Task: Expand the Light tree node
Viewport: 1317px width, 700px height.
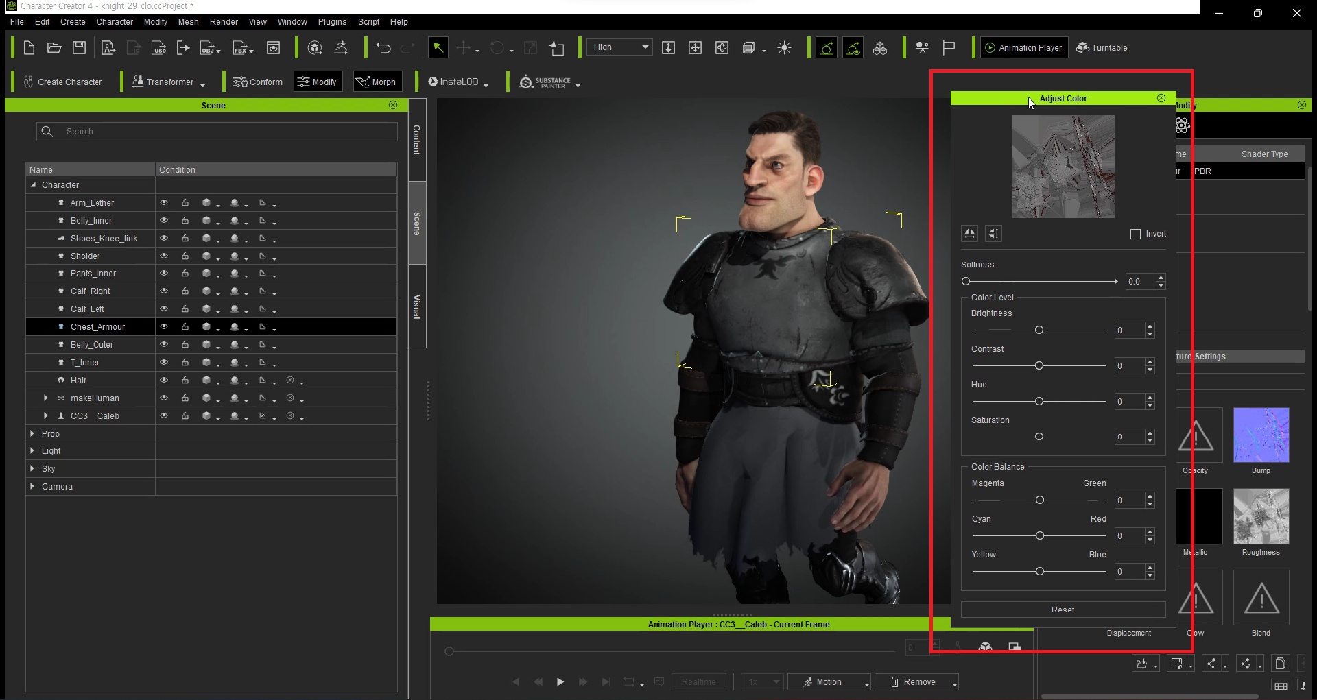Action: point(32,450)
